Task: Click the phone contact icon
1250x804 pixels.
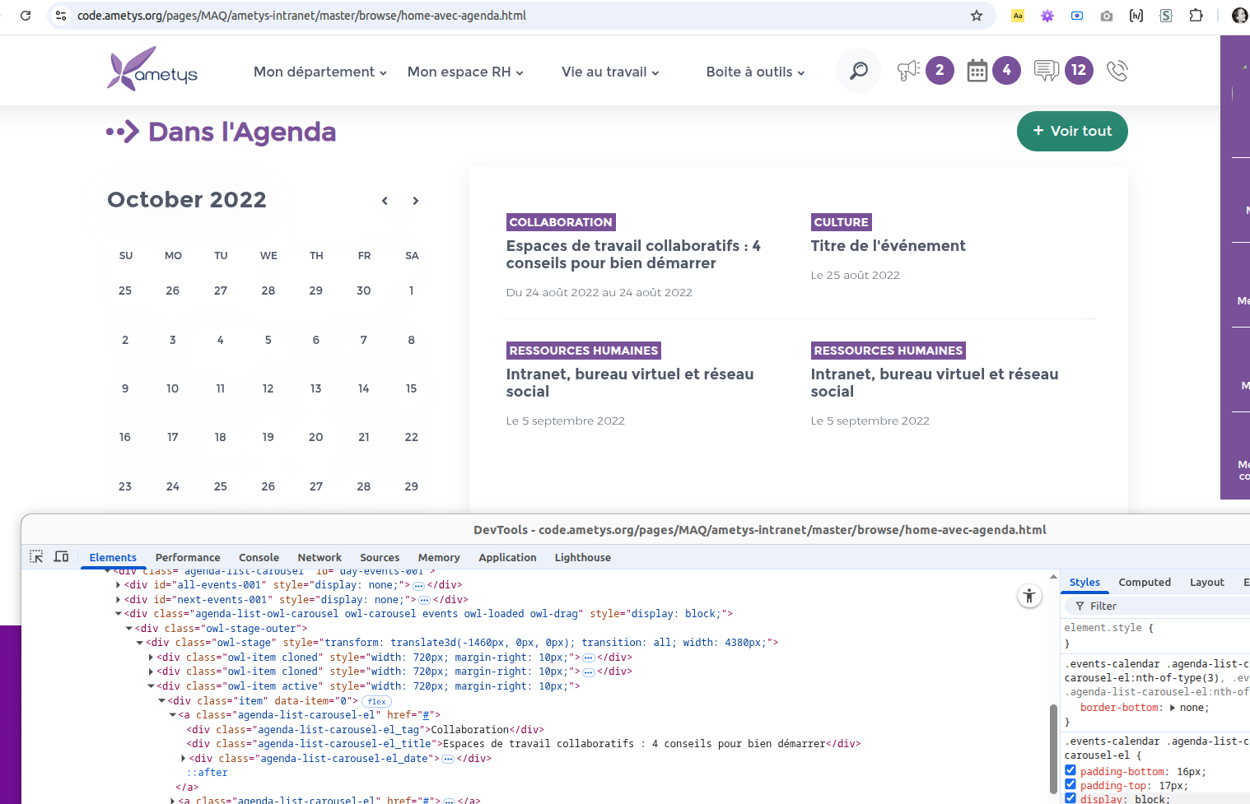Action: pos(1117,71)
